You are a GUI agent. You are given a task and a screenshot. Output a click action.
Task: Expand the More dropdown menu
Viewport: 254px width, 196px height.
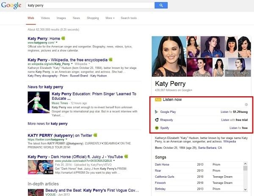[x=110, y=18]
